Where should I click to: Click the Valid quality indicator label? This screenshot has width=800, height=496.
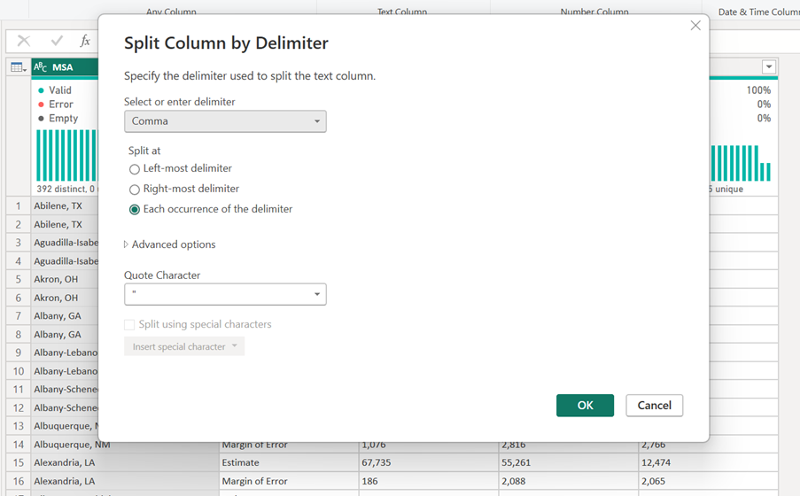59,90
